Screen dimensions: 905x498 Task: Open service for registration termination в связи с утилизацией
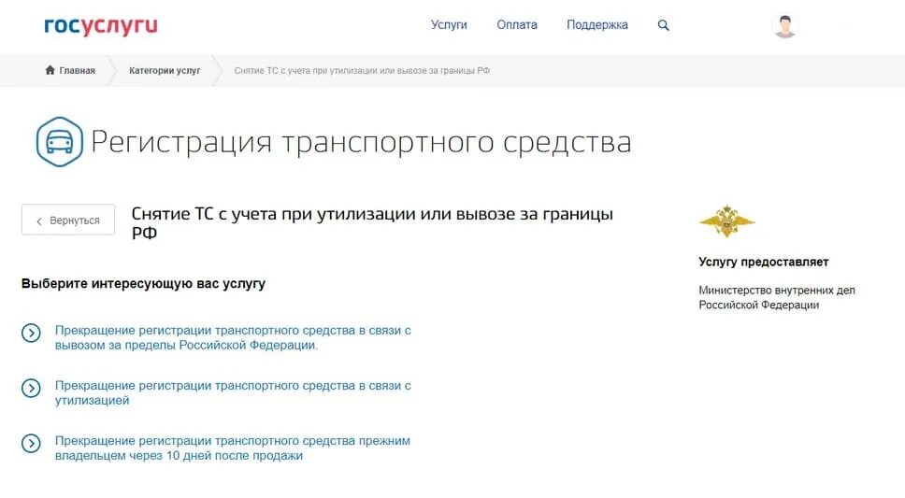point(233,393)
